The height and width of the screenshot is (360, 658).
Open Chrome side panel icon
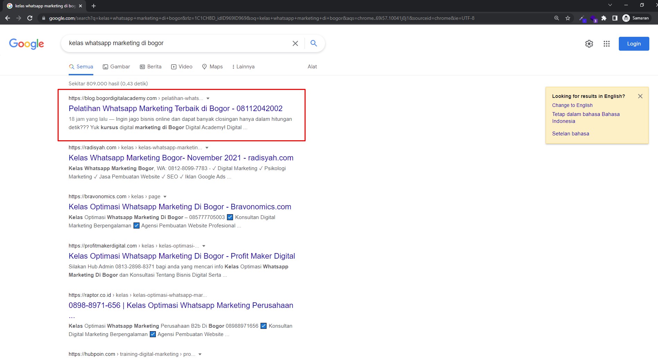pyautogui.click(x=615, y=18)
